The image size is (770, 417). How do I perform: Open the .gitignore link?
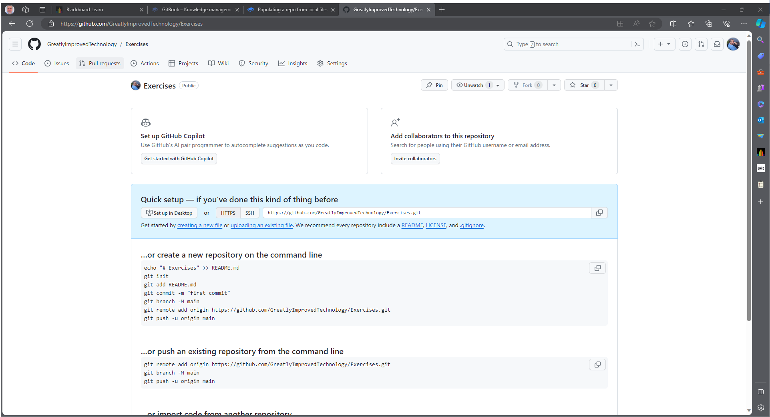(x=472, y=225)
